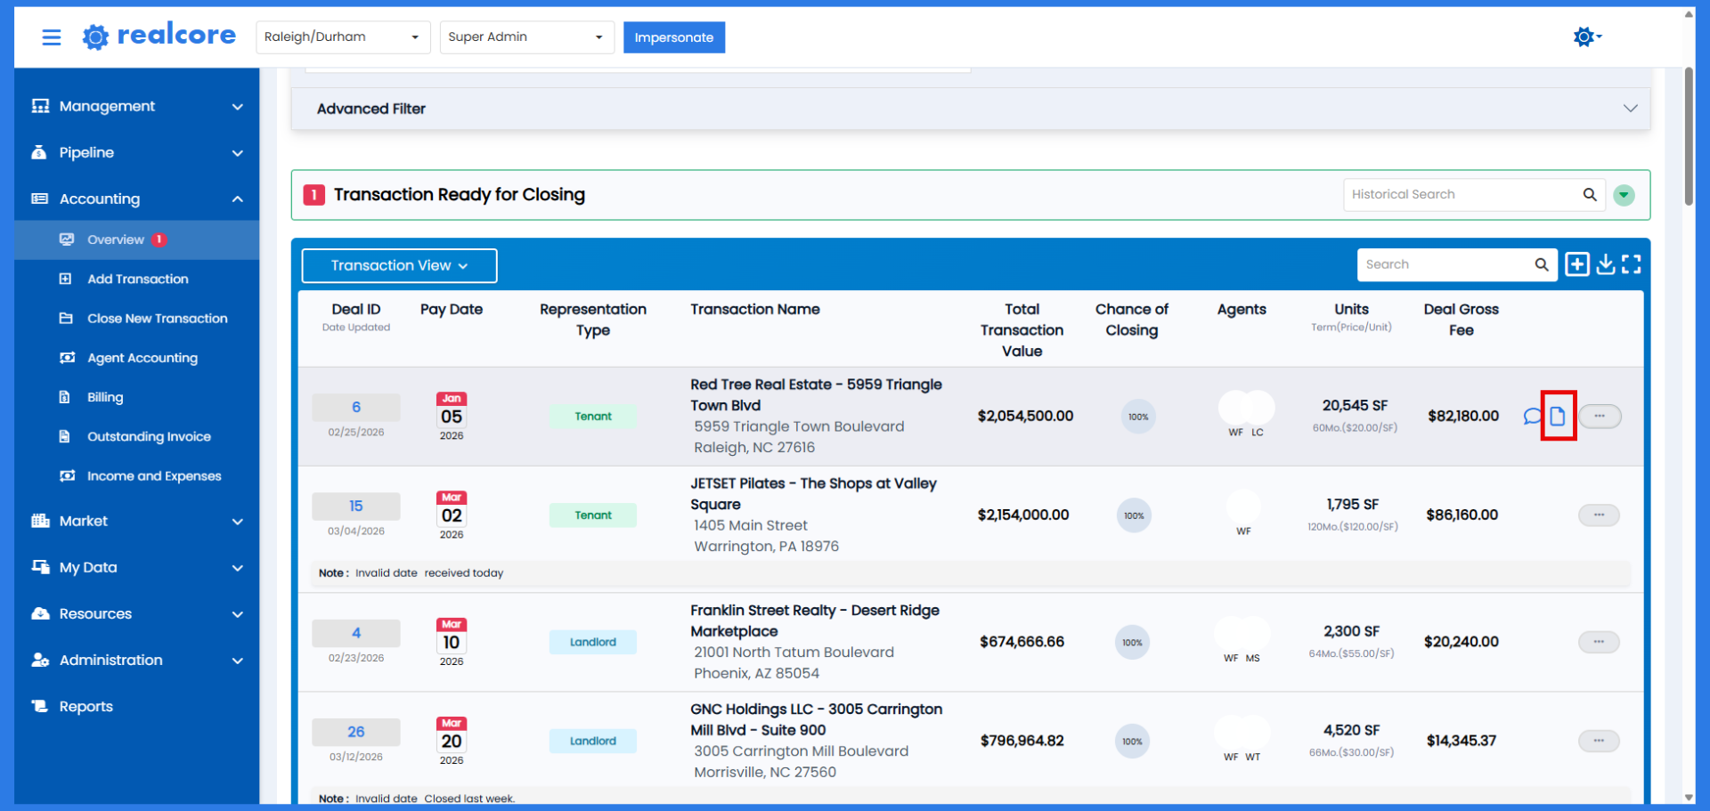Click the Reports sidebar icon

(40, 706)
